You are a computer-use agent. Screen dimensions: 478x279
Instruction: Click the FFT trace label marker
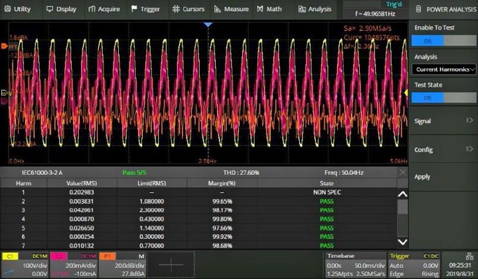(4, 46)
